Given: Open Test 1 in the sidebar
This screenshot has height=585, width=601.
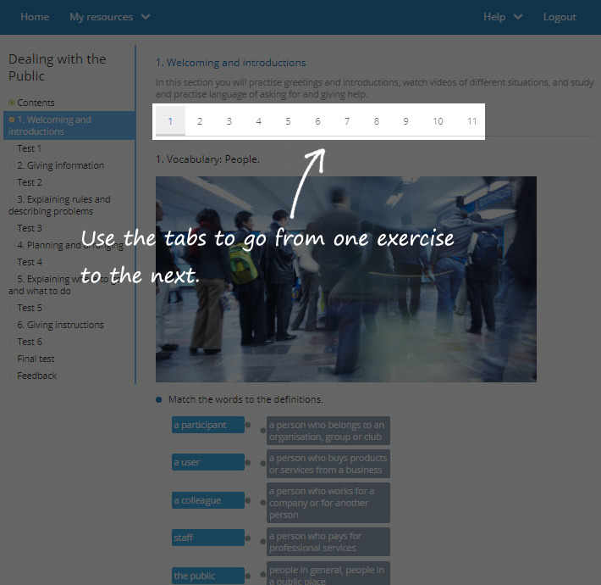Looking at the screenshot, I should 29,148.
